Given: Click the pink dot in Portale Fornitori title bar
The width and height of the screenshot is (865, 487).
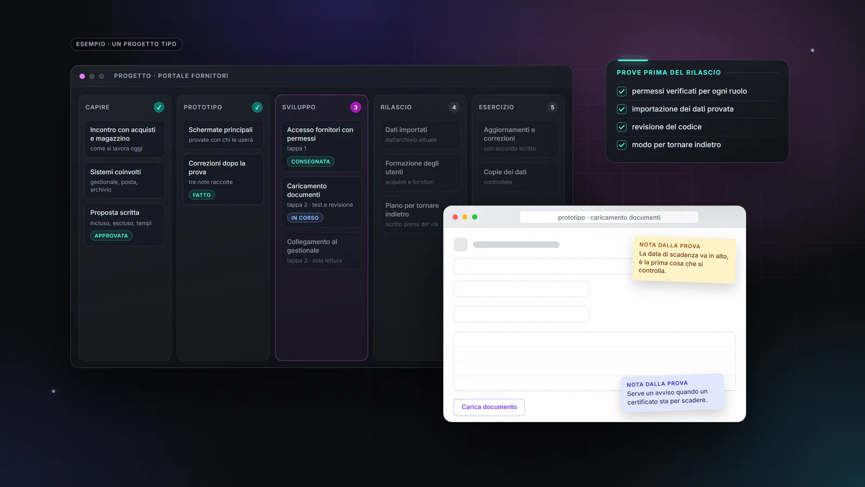Looking at the screenshot, I should point(82,76).
